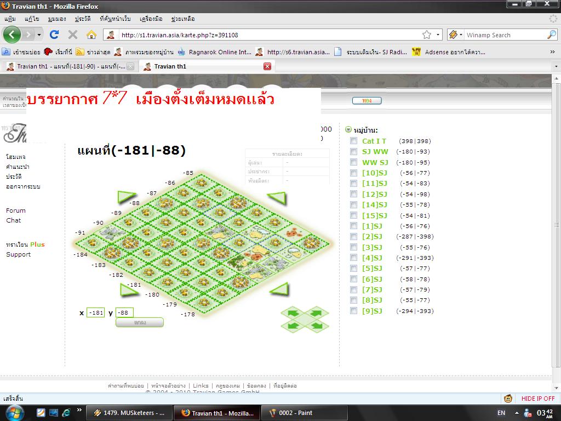
Task: Open the แก้ไข menu
Action: point(32,19)
